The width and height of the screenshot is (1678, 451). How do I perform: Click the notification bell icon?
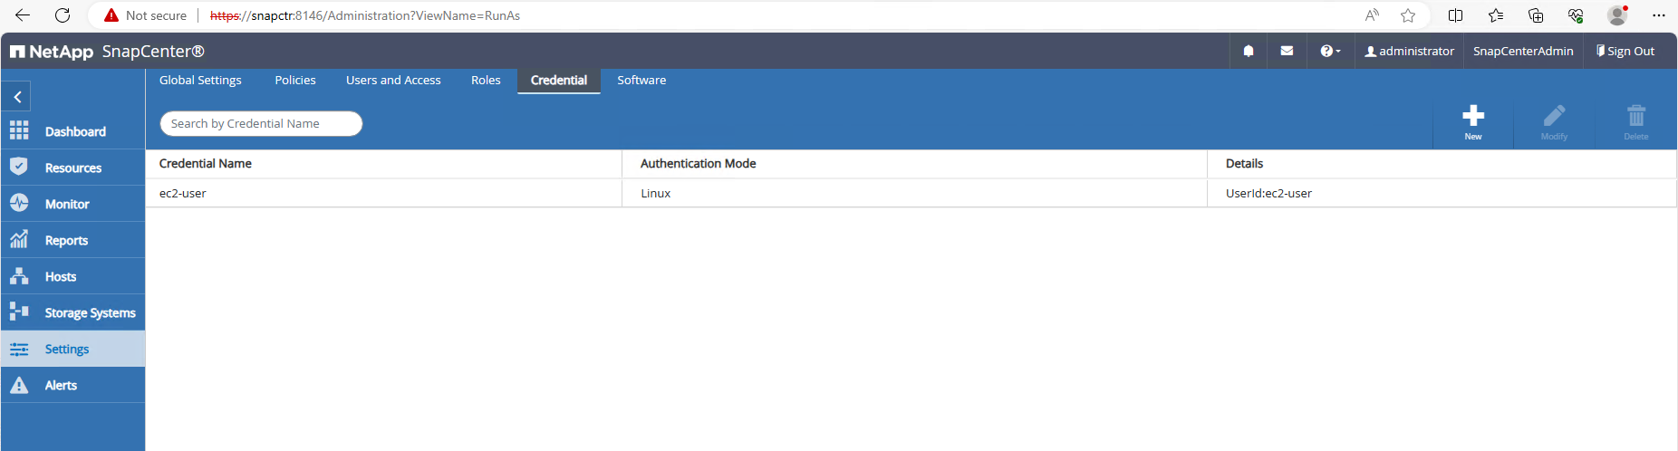pos(1249,52)
